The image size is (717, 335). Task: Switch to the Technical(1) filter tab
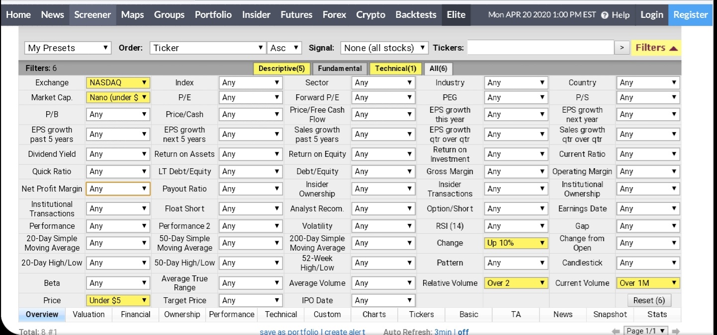pyautogui.click(x=395, y=68)
